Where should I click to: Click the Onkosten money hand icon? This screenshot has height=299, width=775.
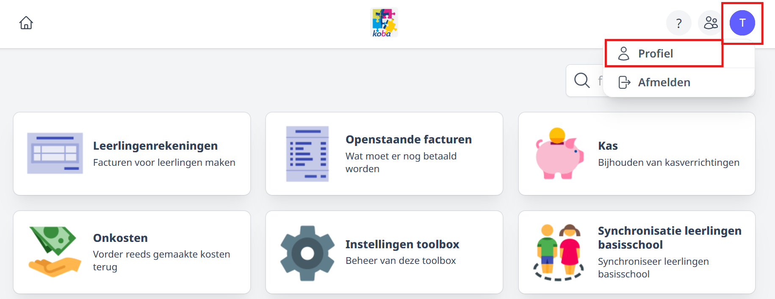pyautogui.click(x=55, y=252)
